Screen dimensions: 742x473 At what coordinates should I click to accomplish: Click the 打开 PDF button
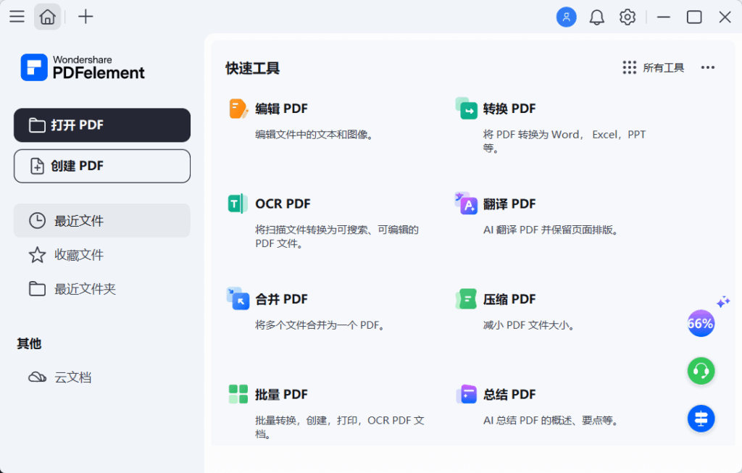101,125
